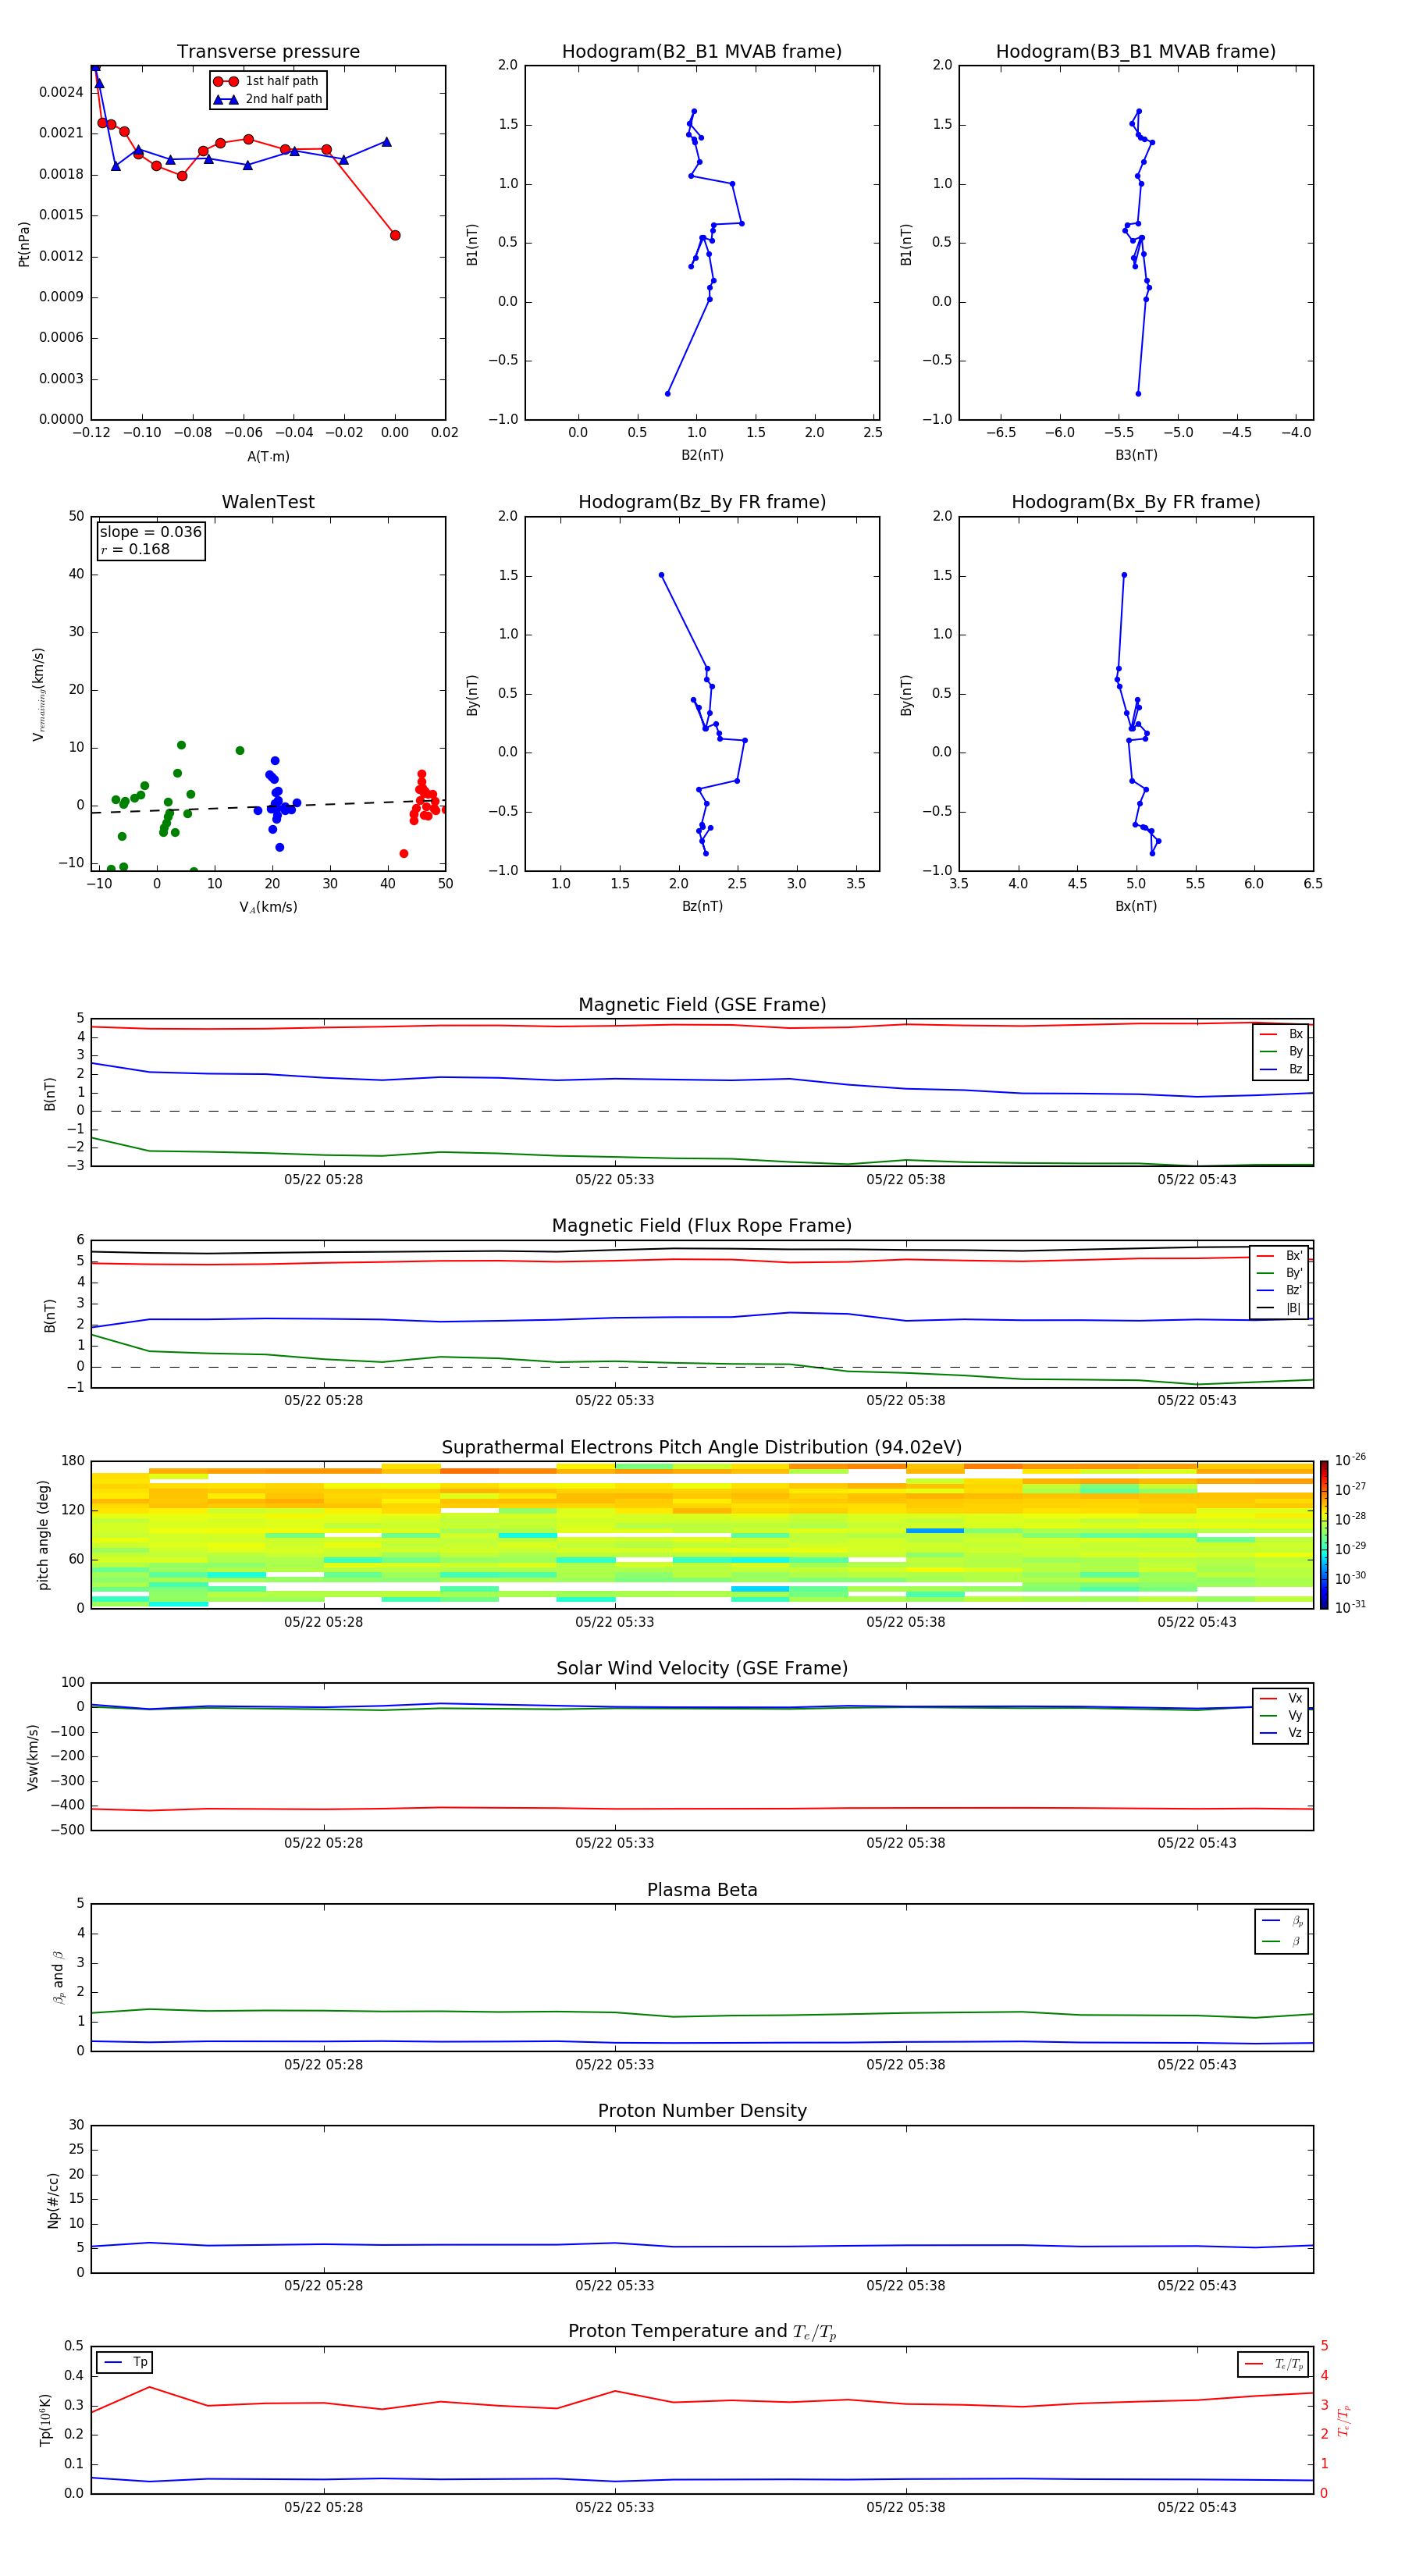This screenshot has width=1405, height=2576.
Task: Click the 'B2(nT)' x-axis label
Action: [x=702, y=455]
